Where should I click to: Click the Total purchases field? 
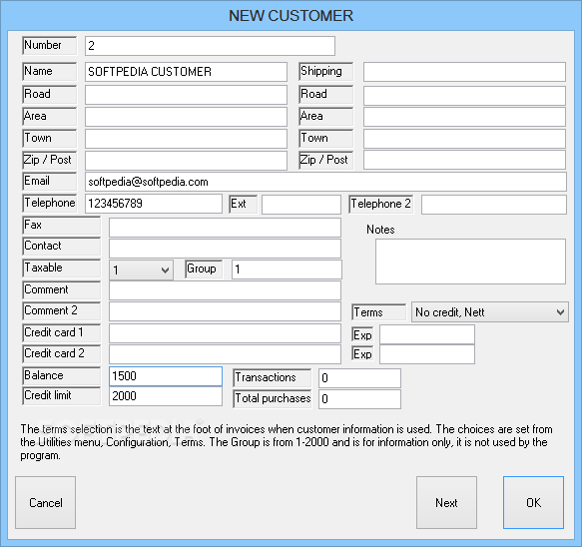pyautogui.click(x=359, y=399)
